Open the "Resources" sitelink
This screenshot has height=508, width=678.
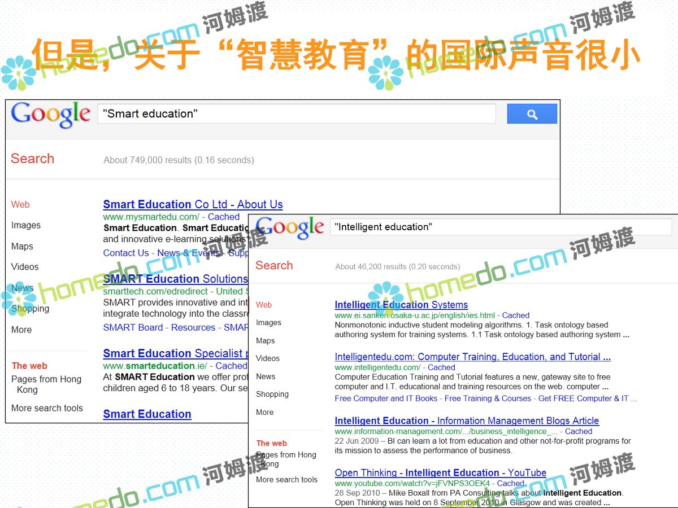coord(193,327)
